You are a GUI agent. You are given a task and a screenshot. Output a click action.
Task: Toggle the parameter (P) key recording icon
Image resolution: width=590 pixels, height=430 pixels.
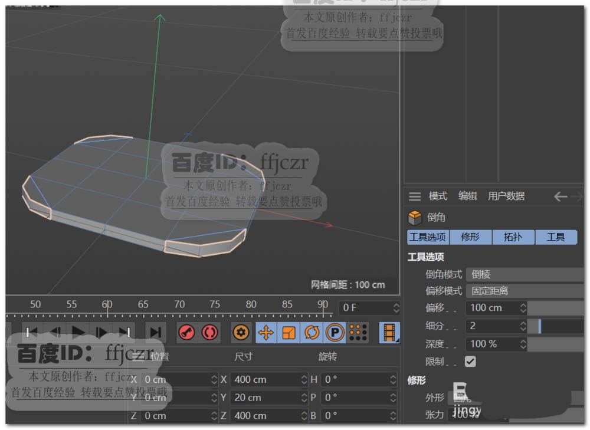pyautogui.click(x=335, y=333)
